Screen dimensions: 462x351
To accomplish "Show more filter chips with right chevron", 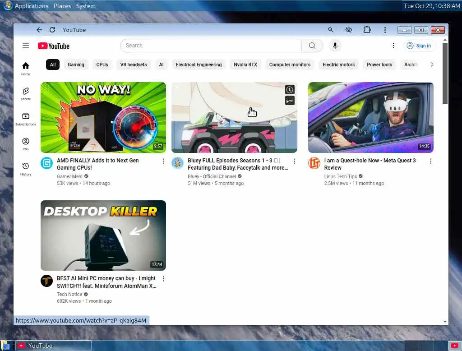I will click(x=432, y=65).
